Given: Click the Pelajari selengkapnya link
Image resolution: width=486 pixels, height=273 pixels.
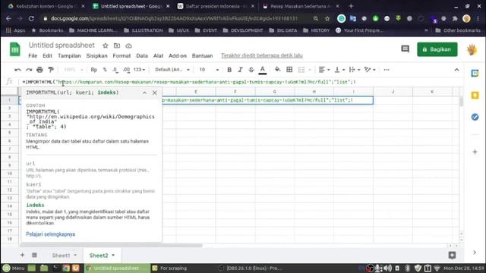Looking at the screenshot, I should (x=51, y=234).
